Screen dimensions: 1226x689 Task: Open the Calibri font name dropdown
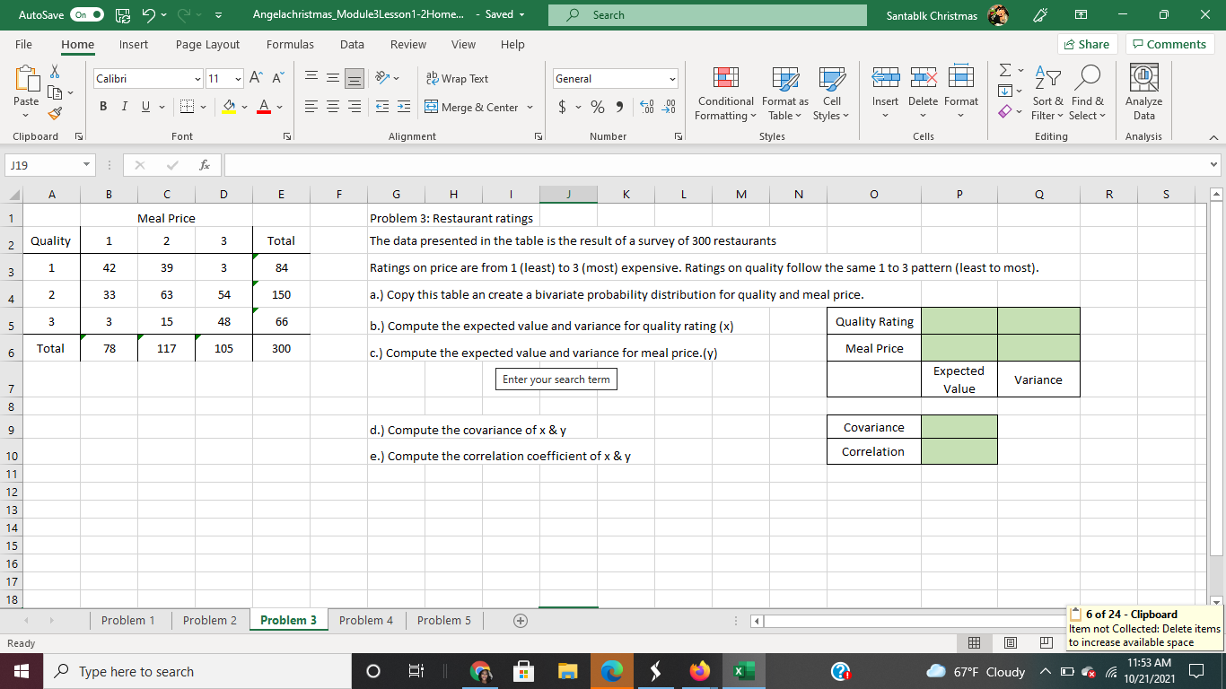(197, 79)
